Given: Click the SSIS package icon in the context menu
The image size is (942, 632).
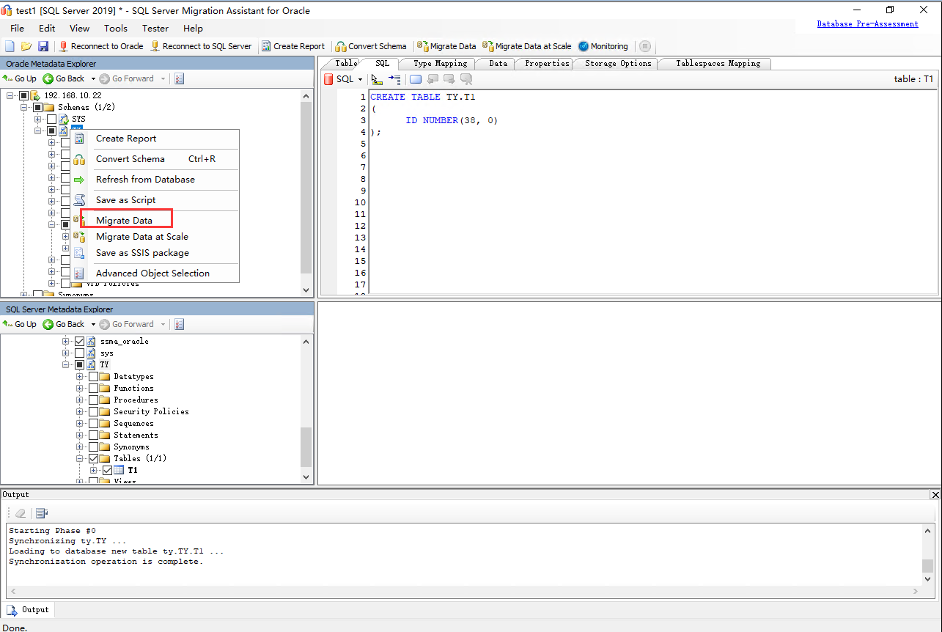Looking at the screenshot, I should (x=79, y=253).
